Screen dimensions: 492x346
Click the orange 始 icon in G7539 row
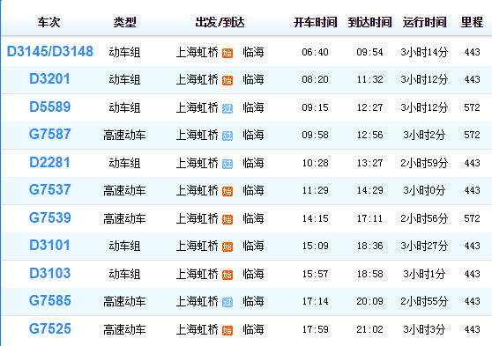click(x=227, y=219)
